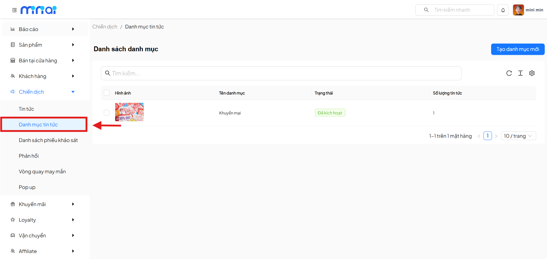Click the Khuyến mại category thumbnail image

coord(129,112)
